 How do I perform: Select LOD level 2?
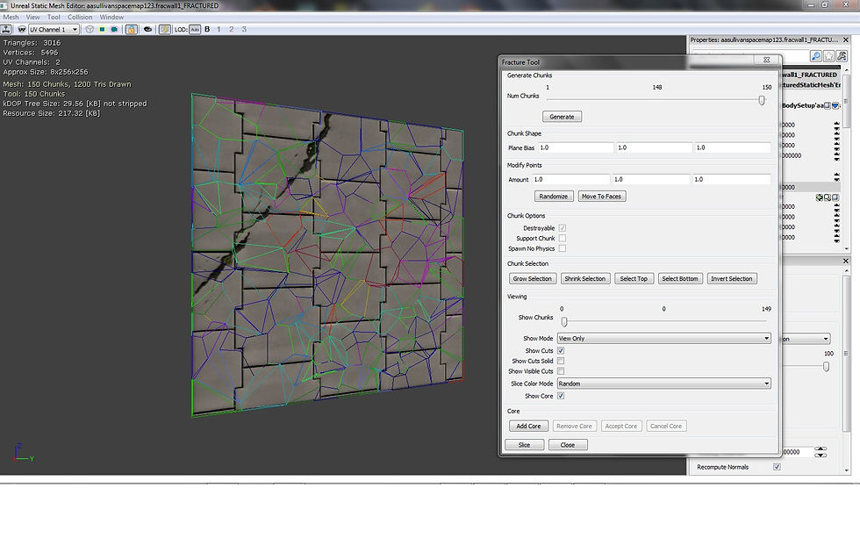(x=232, y=29)
